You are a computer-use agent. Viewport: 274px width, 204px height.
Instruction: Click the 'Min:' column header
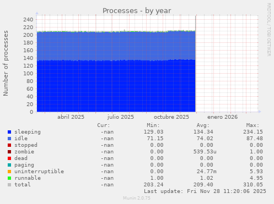(153, 125)
